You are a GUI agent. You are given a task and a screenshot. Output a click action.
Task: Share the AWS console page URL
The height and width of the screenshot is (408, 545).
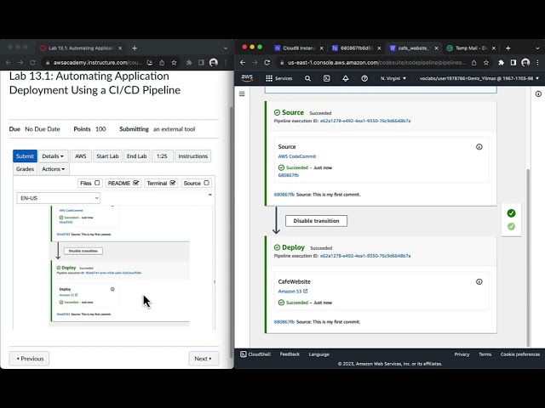(474, 62)
